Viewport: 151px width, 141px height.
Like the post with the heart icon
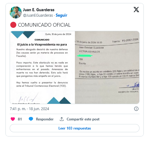tap(13, 119)
